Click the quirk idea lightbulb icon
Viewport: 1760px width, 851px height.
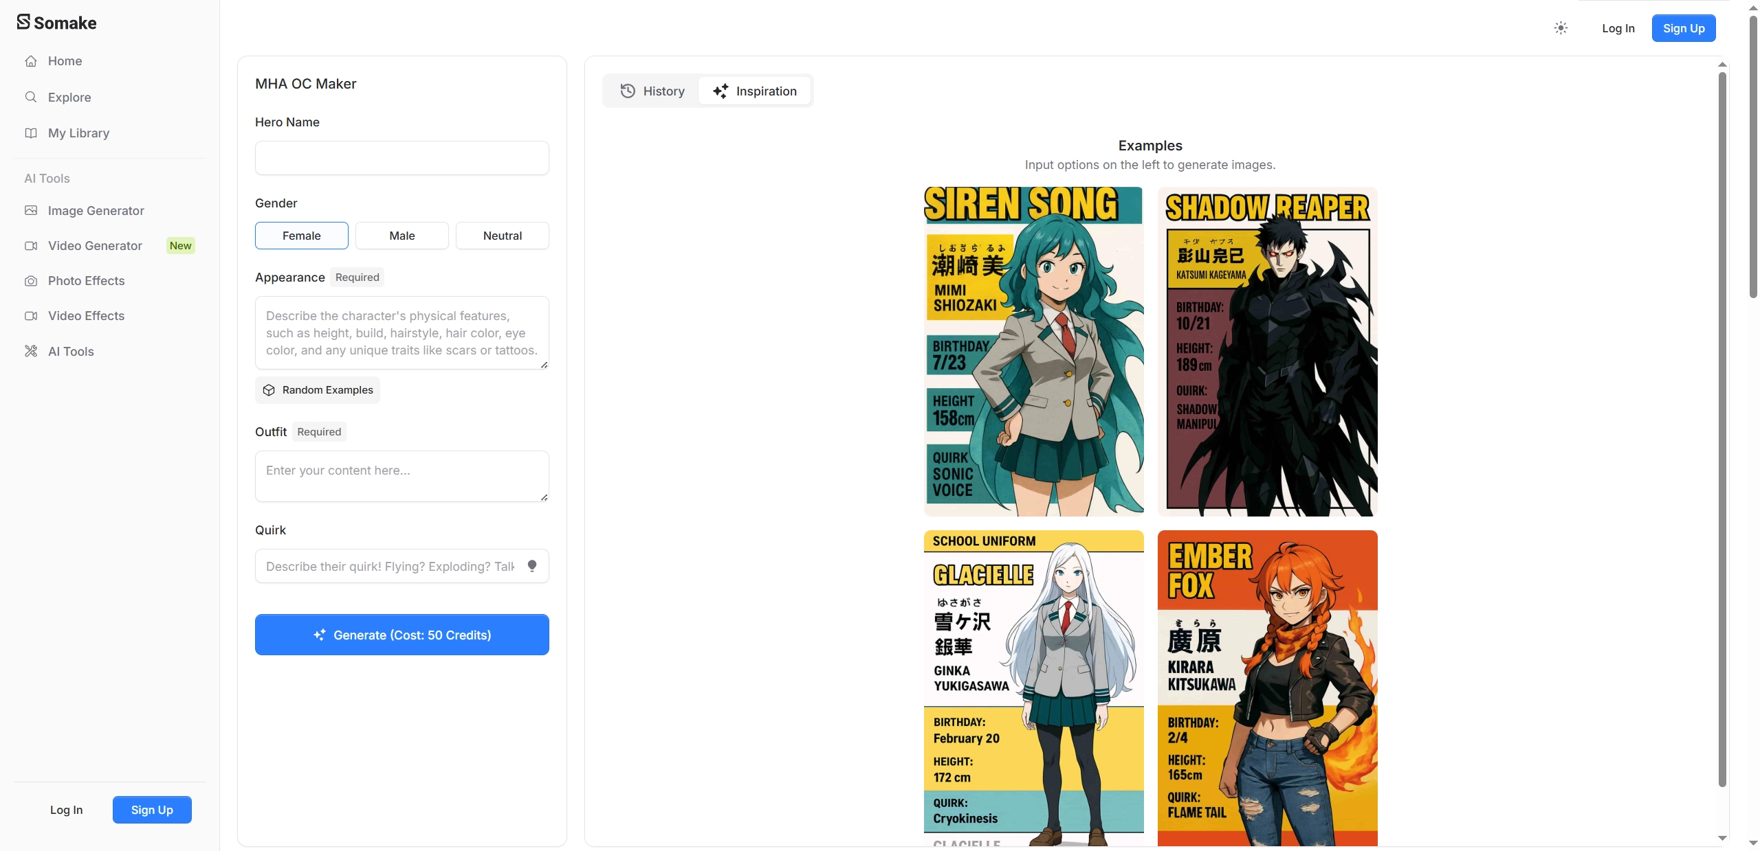click(x=532, y=565)
